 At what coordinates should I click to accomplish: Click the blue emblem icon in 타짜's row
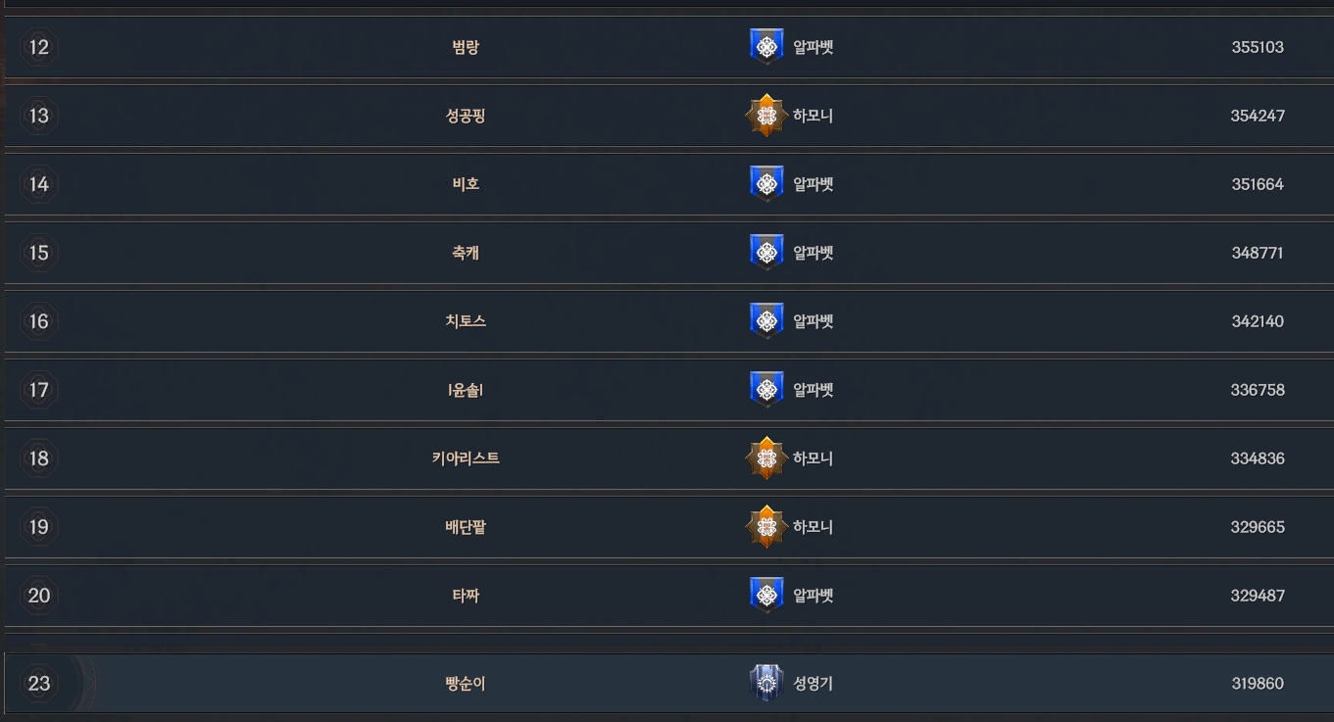pos(766,595)
